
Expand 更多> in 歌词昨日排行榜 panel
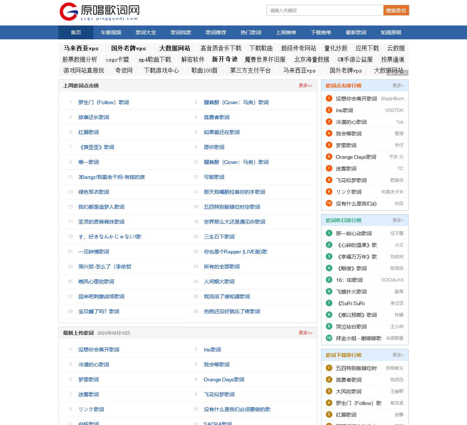398,220
